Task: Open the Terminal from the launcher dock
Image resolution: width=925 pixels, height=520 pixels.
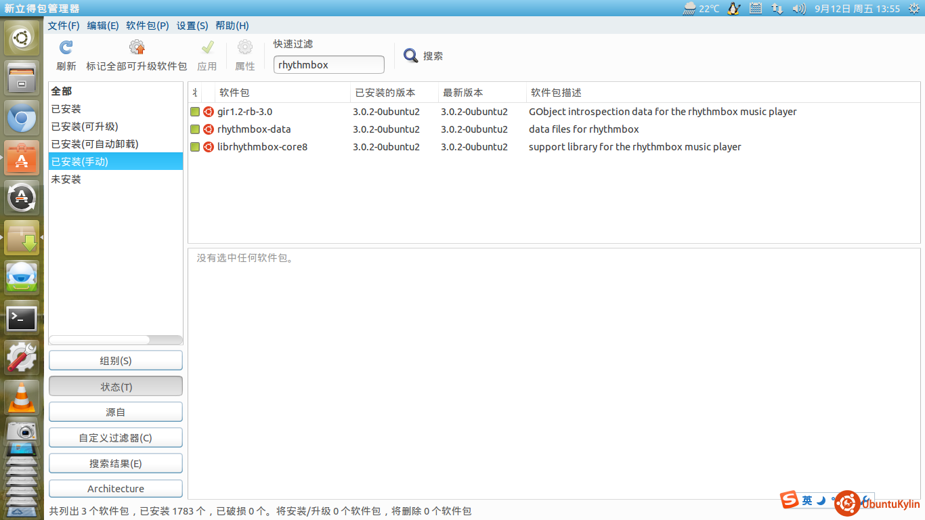Action: click(x=22, y=318)
